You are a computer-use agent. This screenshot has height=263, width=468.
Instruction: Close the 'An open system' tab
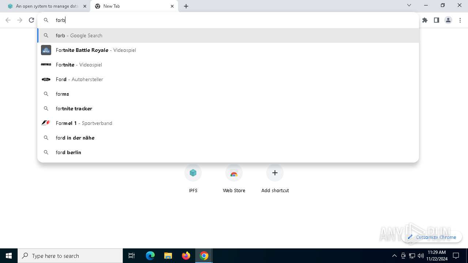click(84, 6)
